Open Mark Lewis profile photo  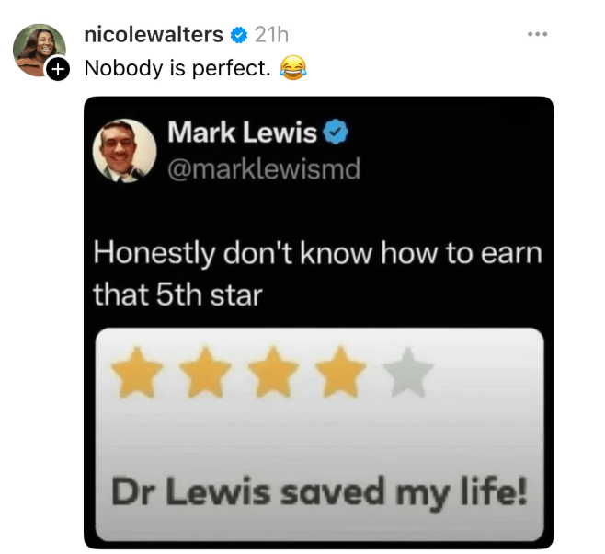[x=125, y=151]
